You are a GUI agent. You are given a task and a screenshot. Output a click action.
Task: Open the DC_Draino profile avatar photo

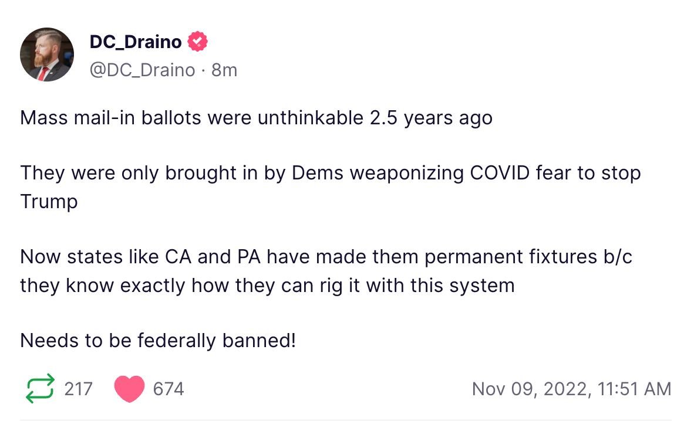coord(47,55)
